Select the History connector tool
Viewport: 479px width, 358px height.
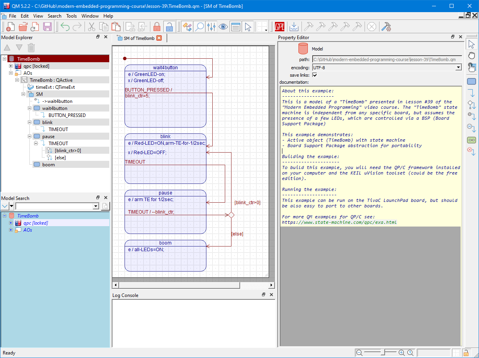472,128
